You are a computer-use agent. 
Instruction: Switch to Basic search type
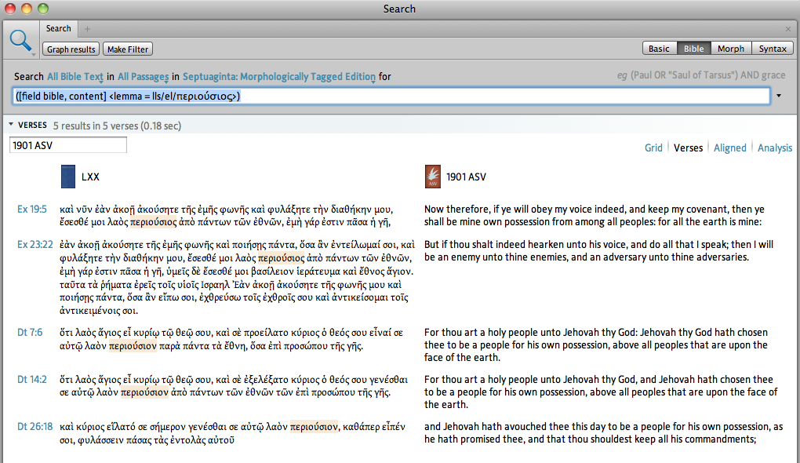coord(659,49)
